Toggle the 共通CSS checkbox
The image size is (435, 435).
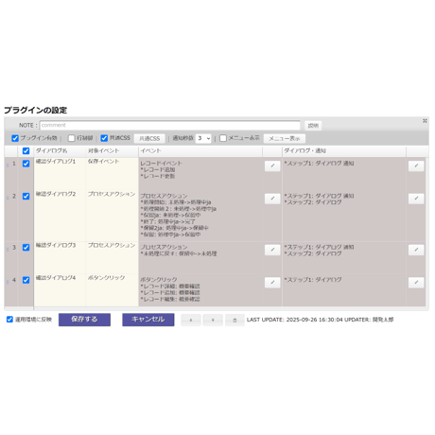(x=104, y=138)
